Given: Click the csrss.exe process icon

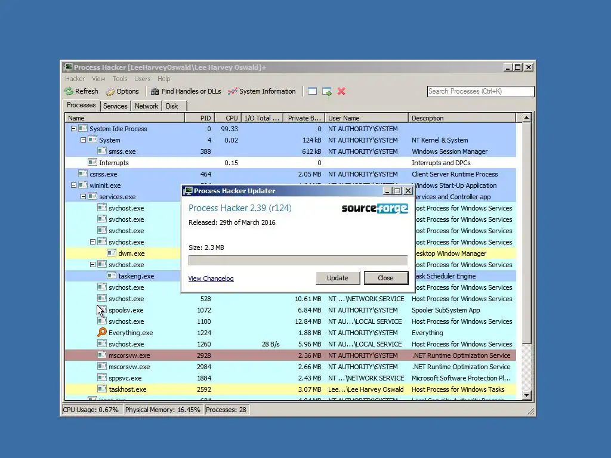Looking at the screenshot, I should point(83,174).
